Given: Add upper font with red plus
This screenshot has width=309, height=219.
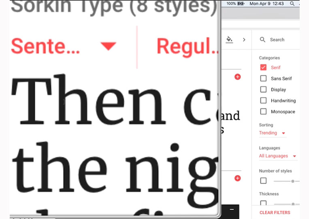Looking at the screenshot, I should [x=237, y=77].
